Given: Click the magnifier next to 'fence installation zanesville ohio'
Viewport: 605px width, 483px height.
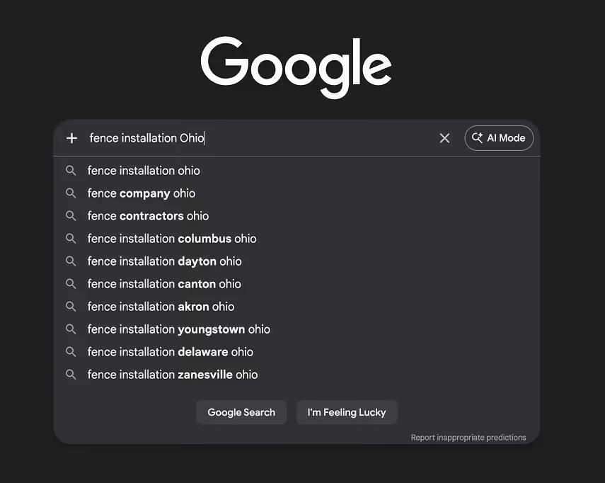Looking at the screenshot, I should tap(71, 374).
